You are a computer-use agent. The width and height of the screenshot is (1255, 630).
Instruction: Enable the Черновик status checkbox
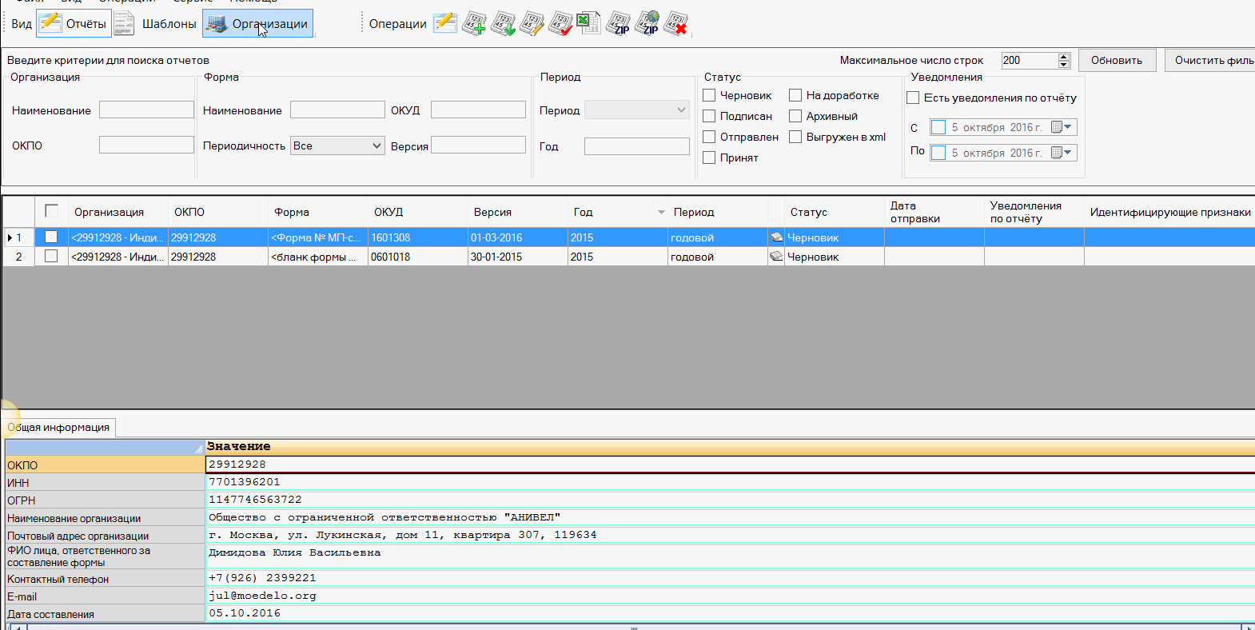[709, 95]
